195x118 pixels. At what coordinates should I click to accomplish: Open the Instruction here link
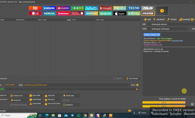(x=177, y=41)
